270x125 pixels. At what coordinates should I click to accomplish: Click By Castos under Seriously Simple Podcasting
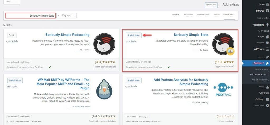[85, 50]
